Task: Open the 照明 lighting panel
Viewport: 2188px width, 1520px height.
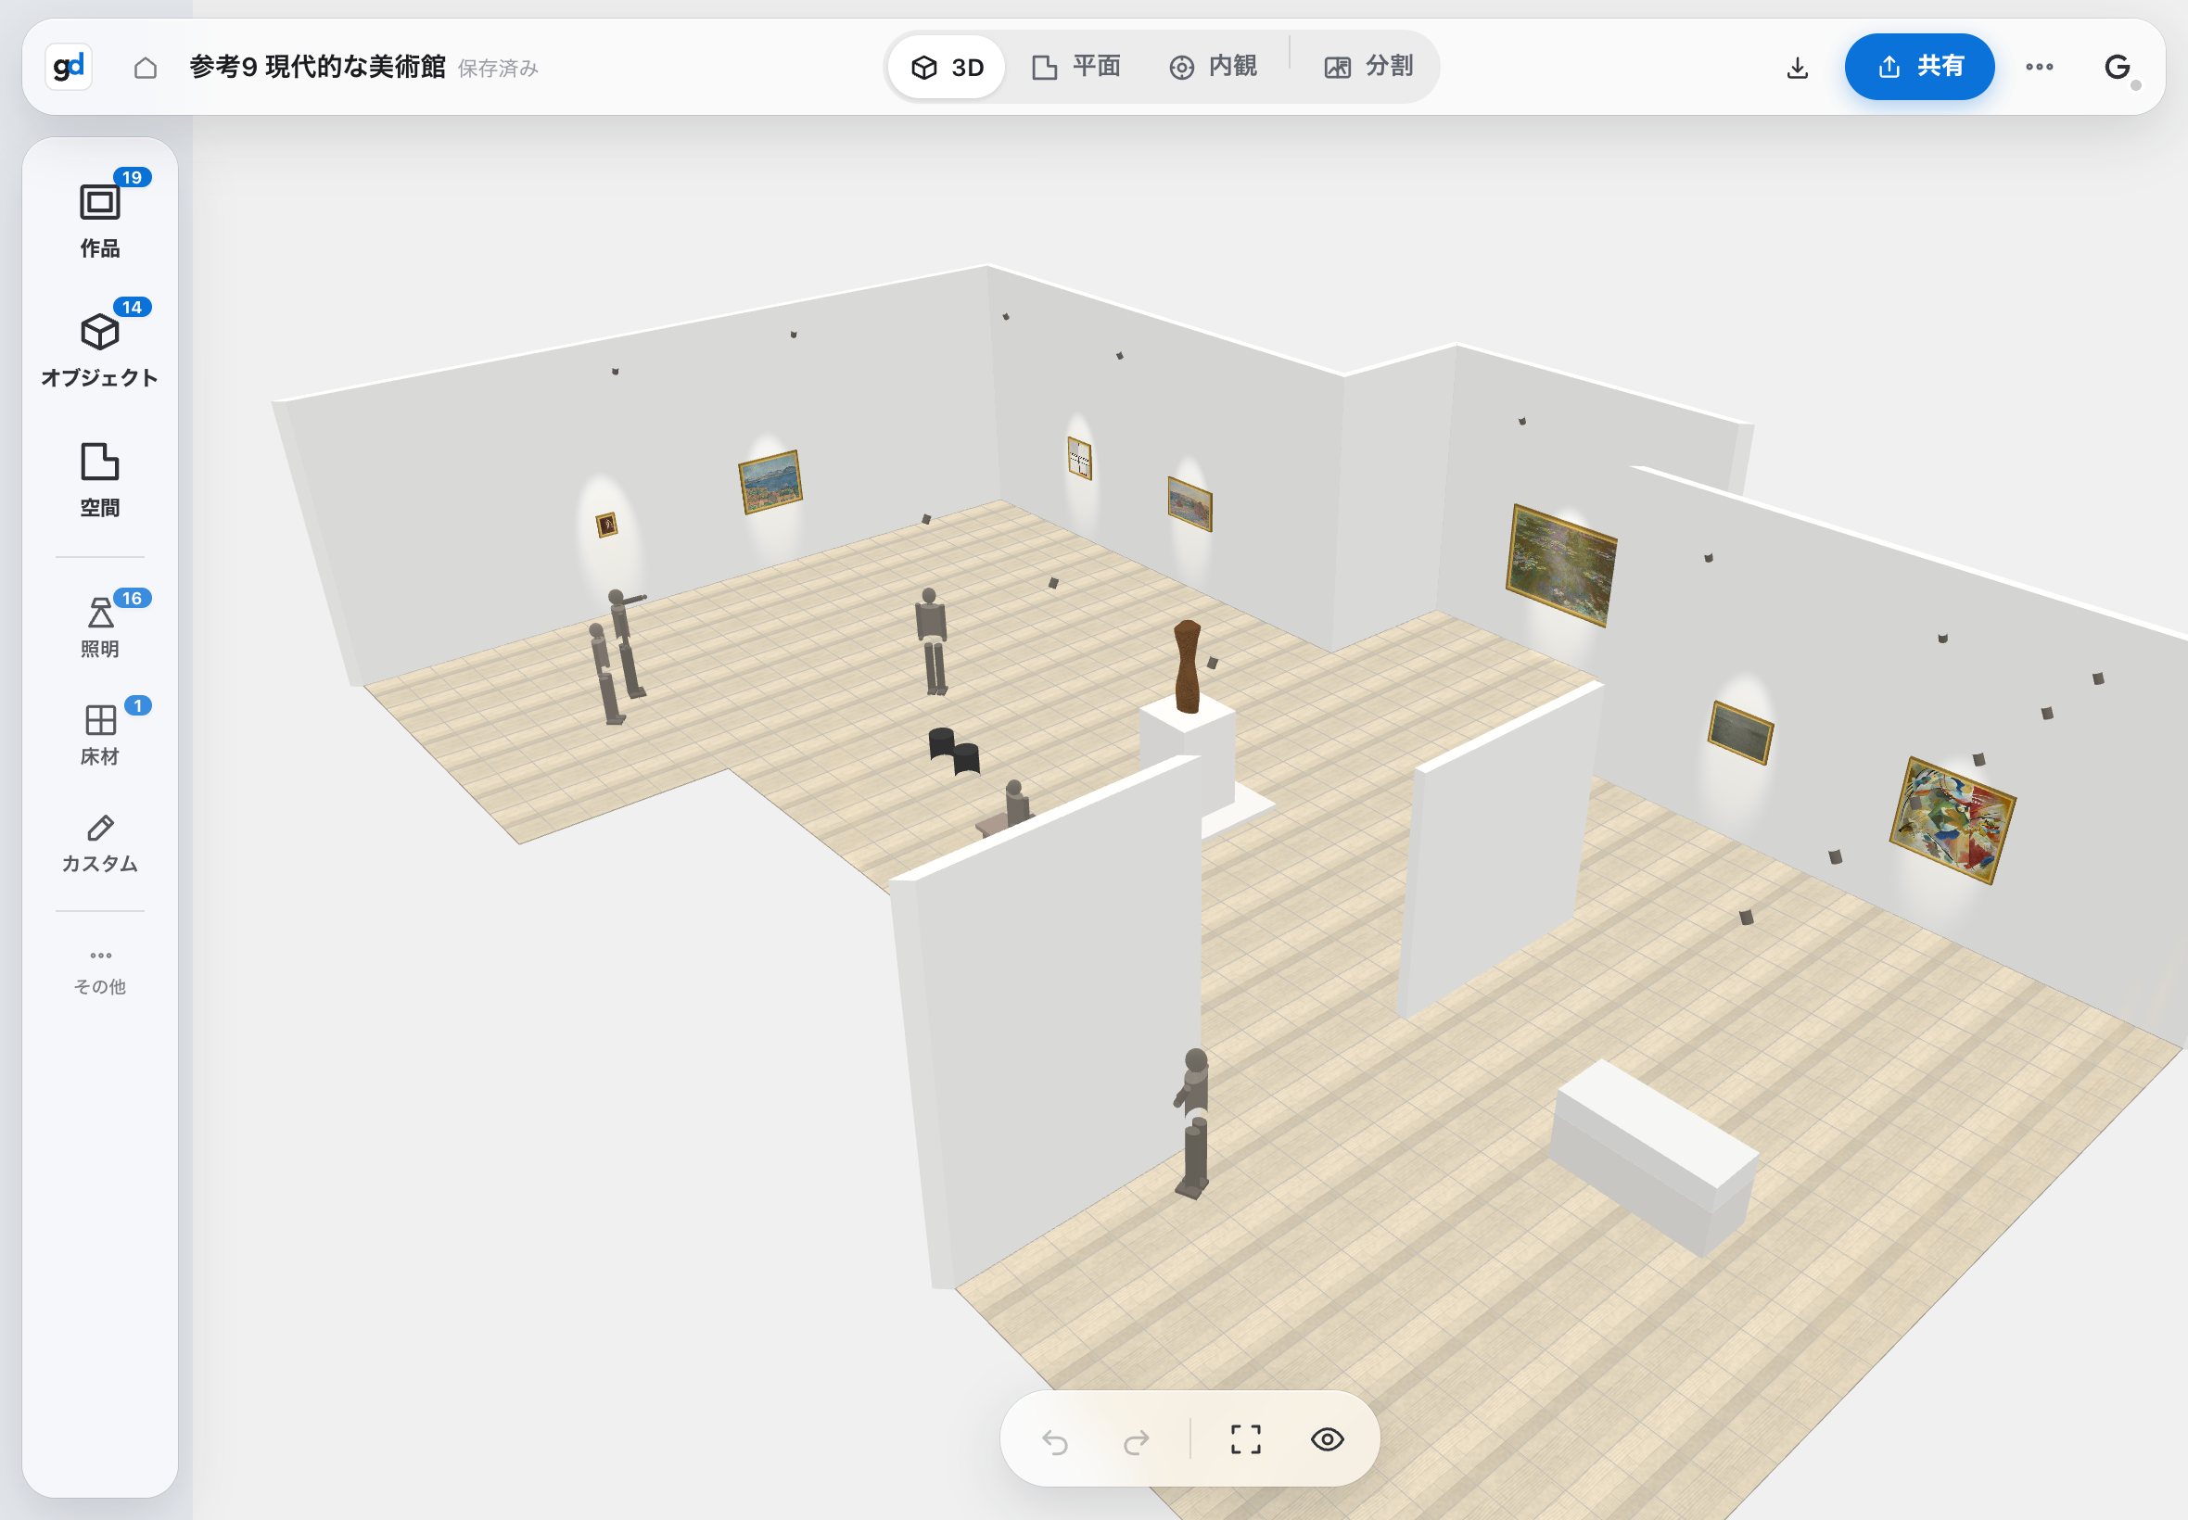Action: [100, 627]
